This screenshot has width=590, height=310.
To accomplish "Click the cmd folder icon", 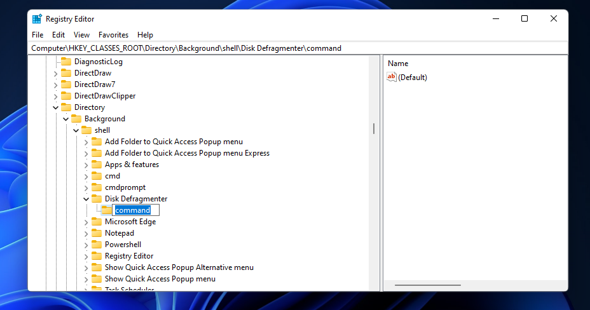I will tap(97, 176).
